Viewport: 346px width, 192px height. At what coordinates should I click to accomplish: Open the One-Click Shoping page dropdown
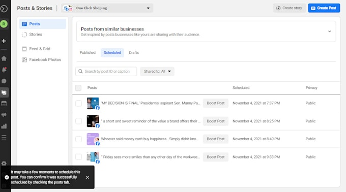click(x=107, y=8)
